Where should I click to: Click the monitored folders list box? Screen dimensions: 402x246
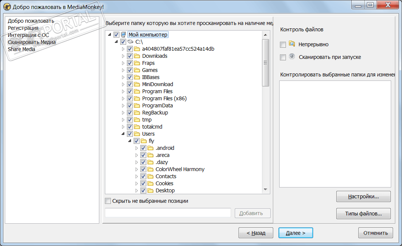tap(335, 134)
